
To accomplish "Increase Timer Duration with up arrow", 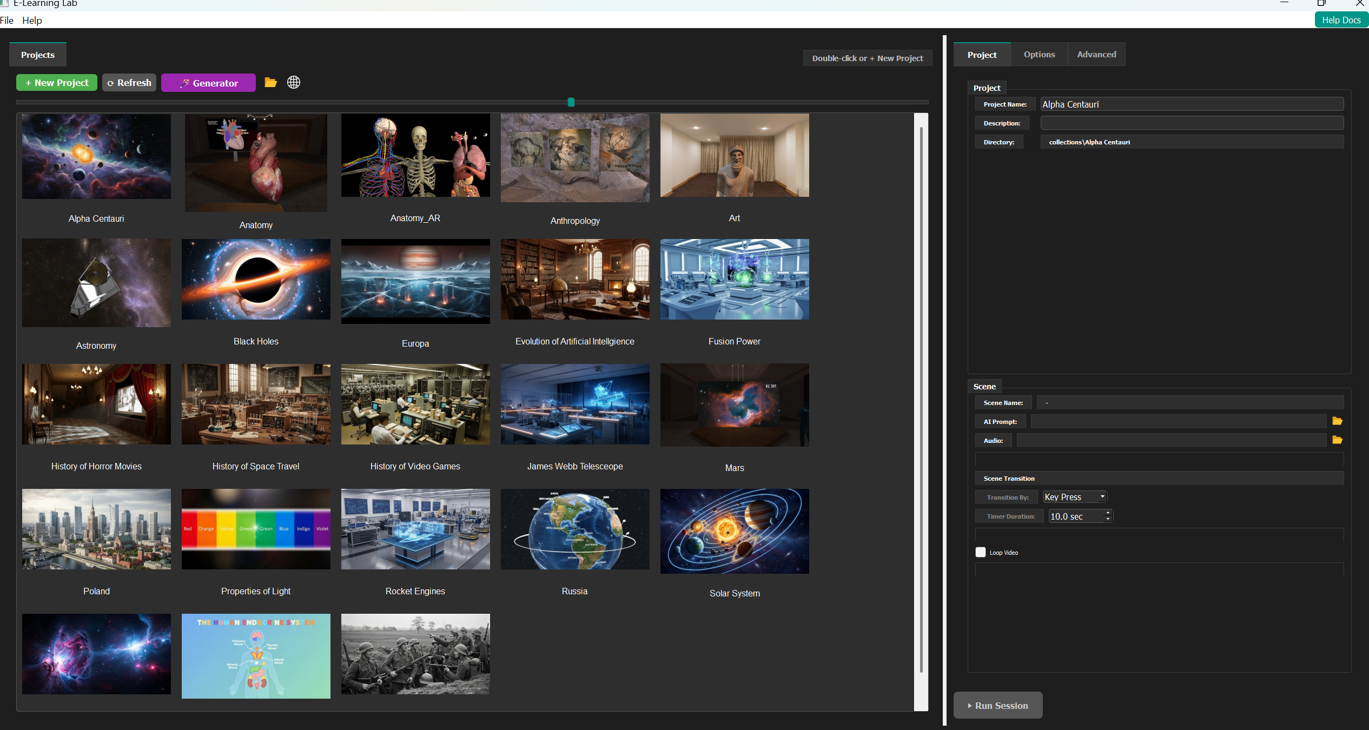I will [1108, 513].
